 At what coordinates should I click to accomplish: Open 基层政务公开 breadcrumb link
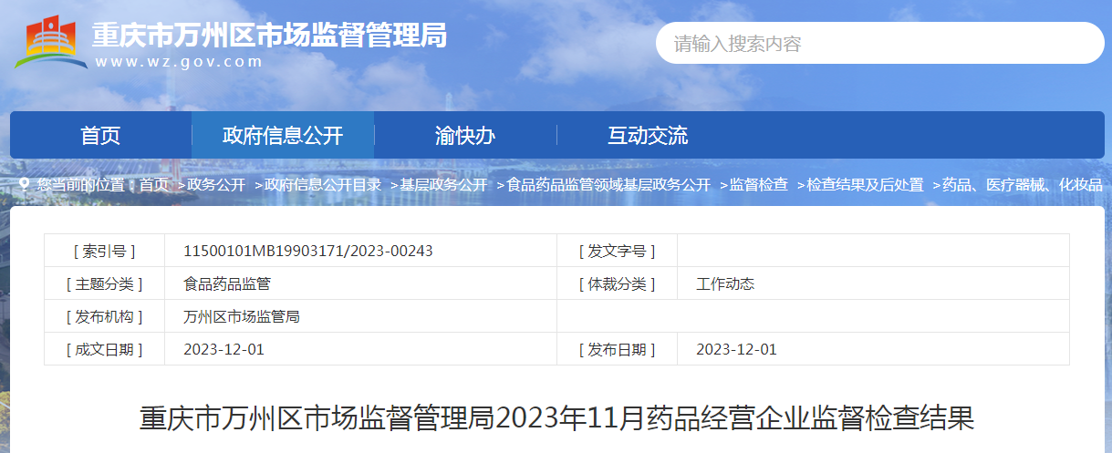point(443,184)
